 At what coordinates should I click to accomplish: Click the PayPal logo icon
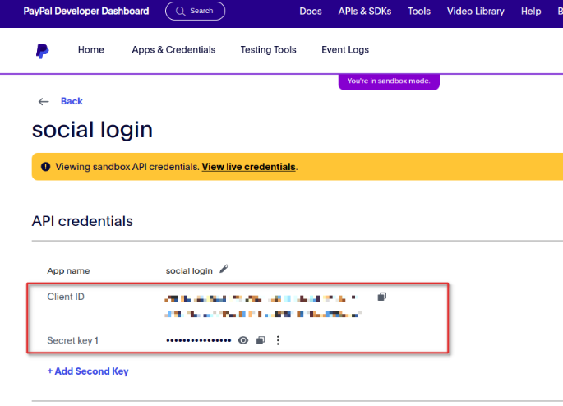pyautogui.click(x=43, y=51)
